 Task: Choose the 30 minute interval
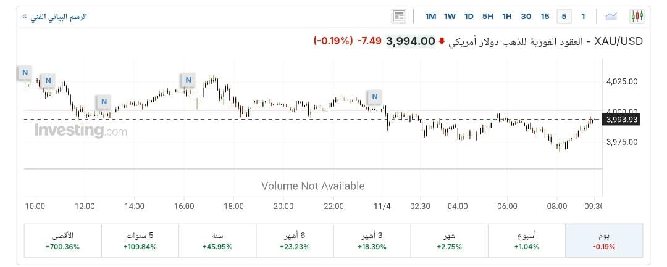[526, 17]
